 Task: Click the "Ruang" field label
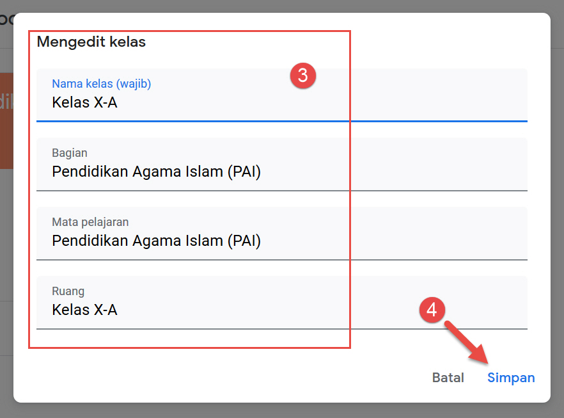click(68, 291)
